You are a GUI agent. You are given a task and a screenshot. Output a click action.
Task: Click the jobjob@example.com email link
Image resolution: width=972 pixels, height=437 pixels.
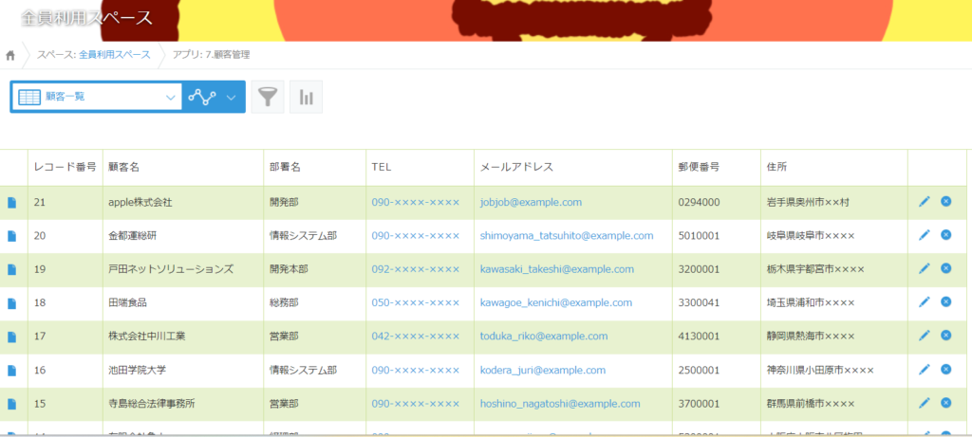click(x=531, y=202)
